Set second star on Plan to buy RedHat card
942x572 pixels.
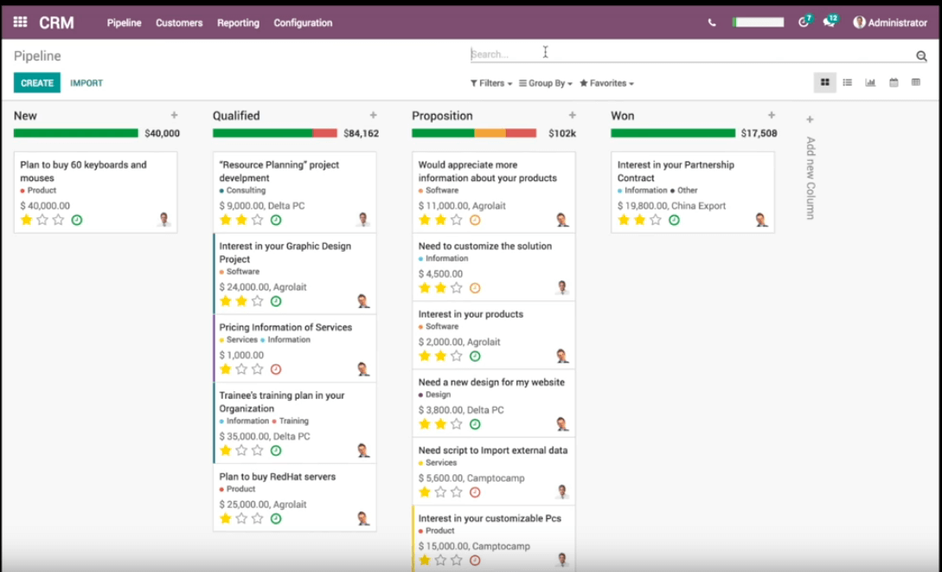(x=241, y=518)
